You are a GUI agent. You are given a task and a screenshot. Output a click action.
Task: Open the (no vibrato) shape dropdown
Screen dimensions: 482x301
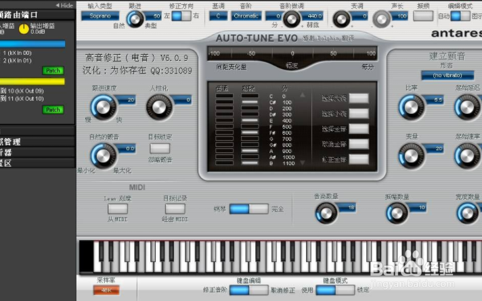coord(447,75)
